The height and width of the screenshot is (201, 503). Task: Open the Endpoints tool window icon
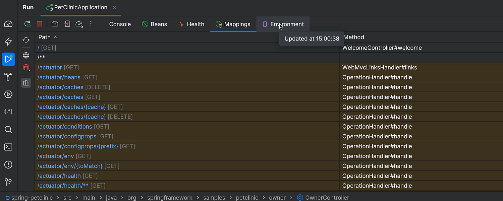pos(8,112)
